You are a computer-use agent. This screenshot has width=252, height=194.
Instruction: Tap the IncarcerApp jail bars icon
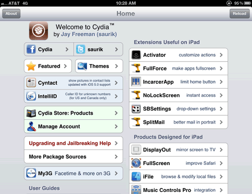coord(136,82)
